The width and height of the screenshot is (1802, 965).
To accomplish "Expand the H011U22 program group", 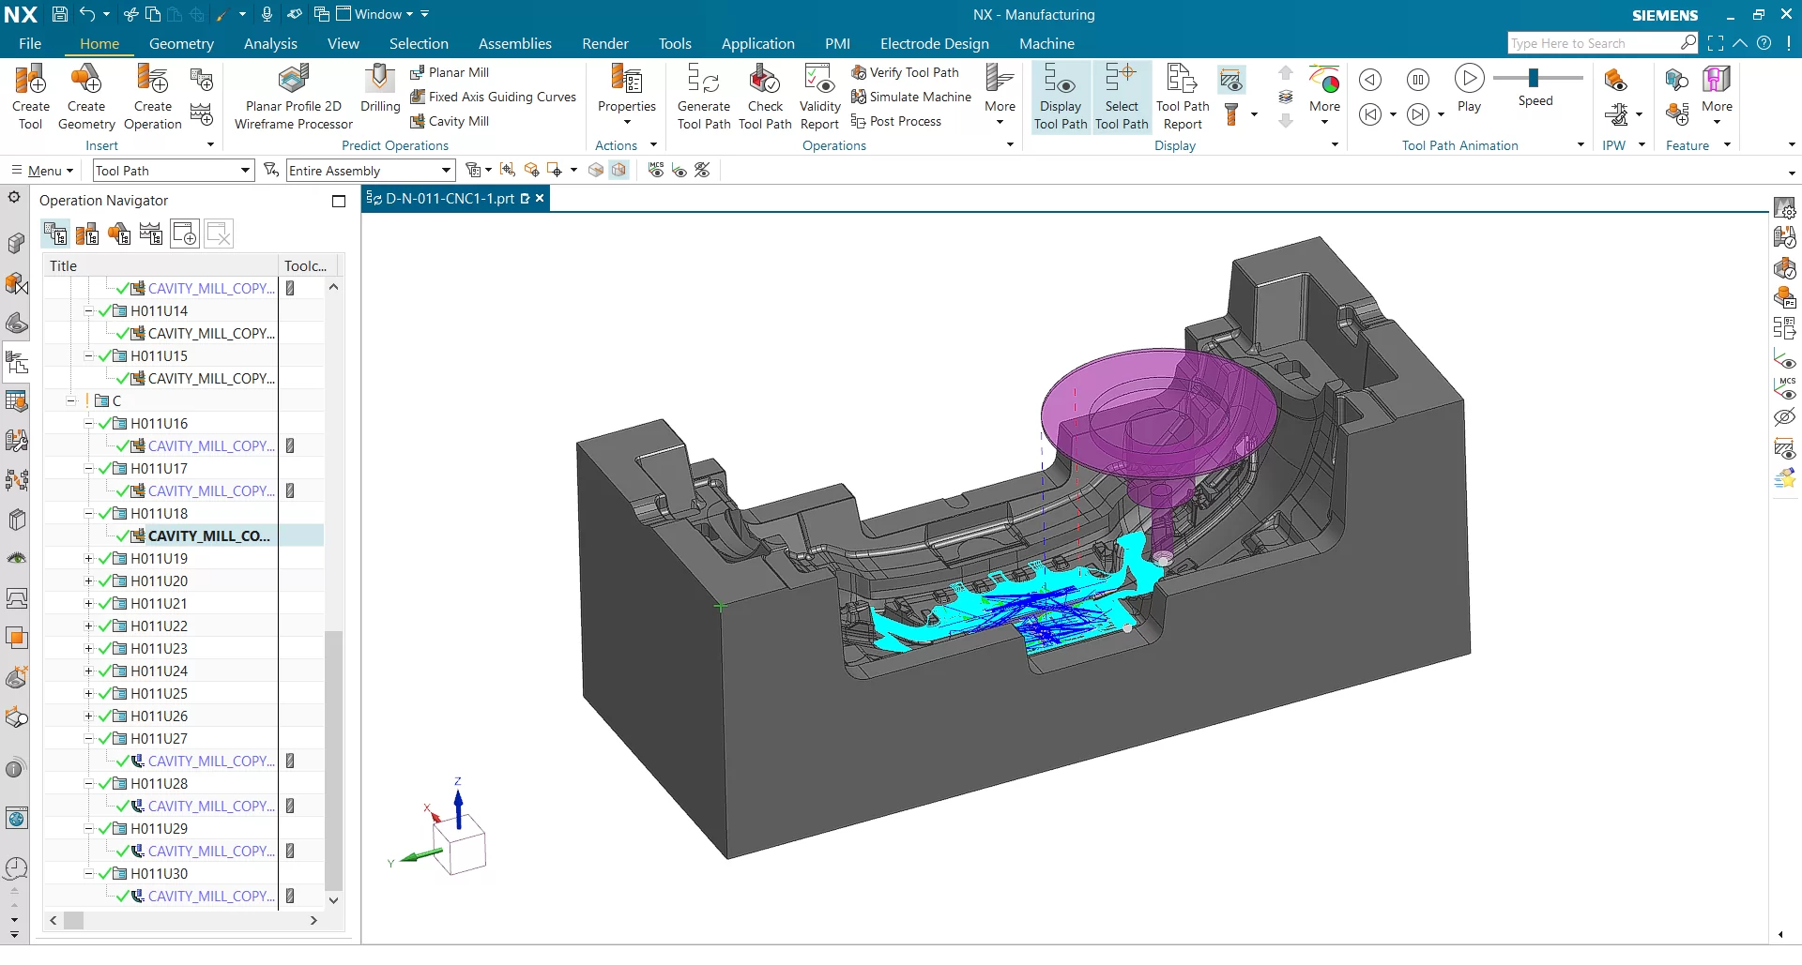I will tap(89, 626).
